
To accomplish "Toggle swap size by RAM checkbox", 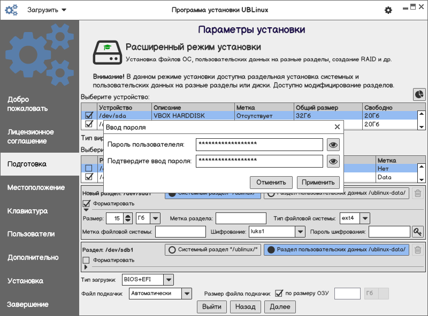I will click(x=279, y=293).
